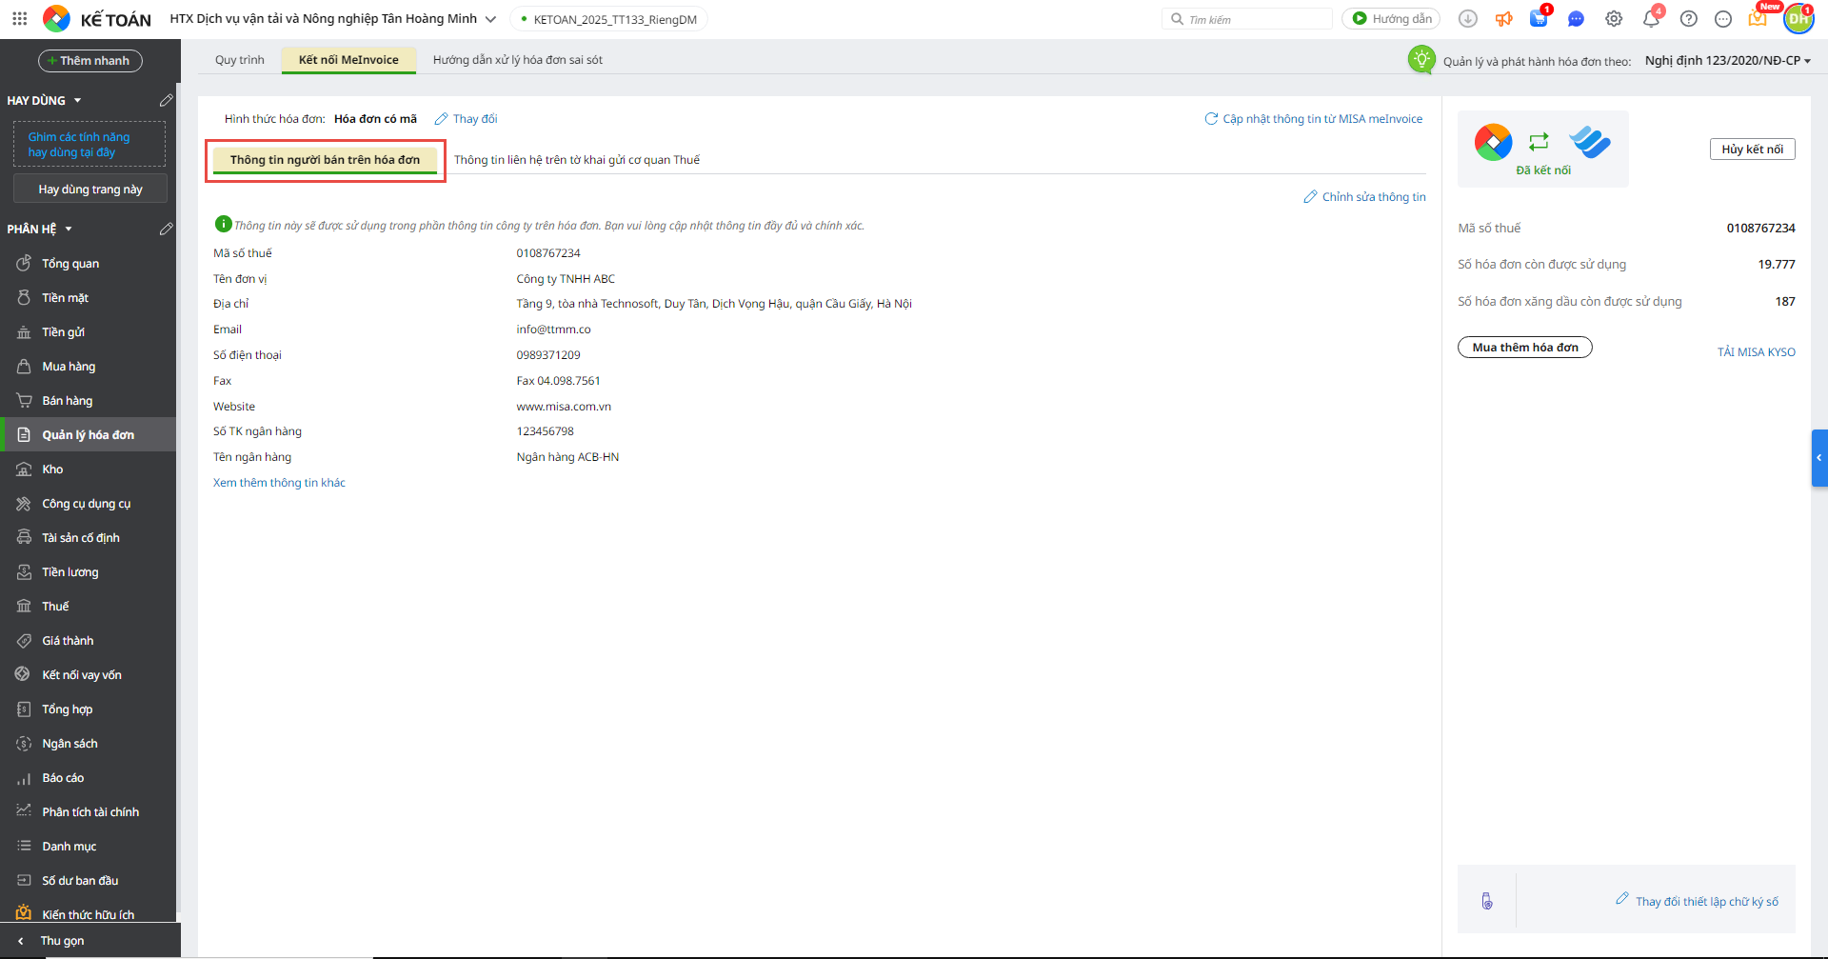Open Kho in the sidebar

pos(52,470)
